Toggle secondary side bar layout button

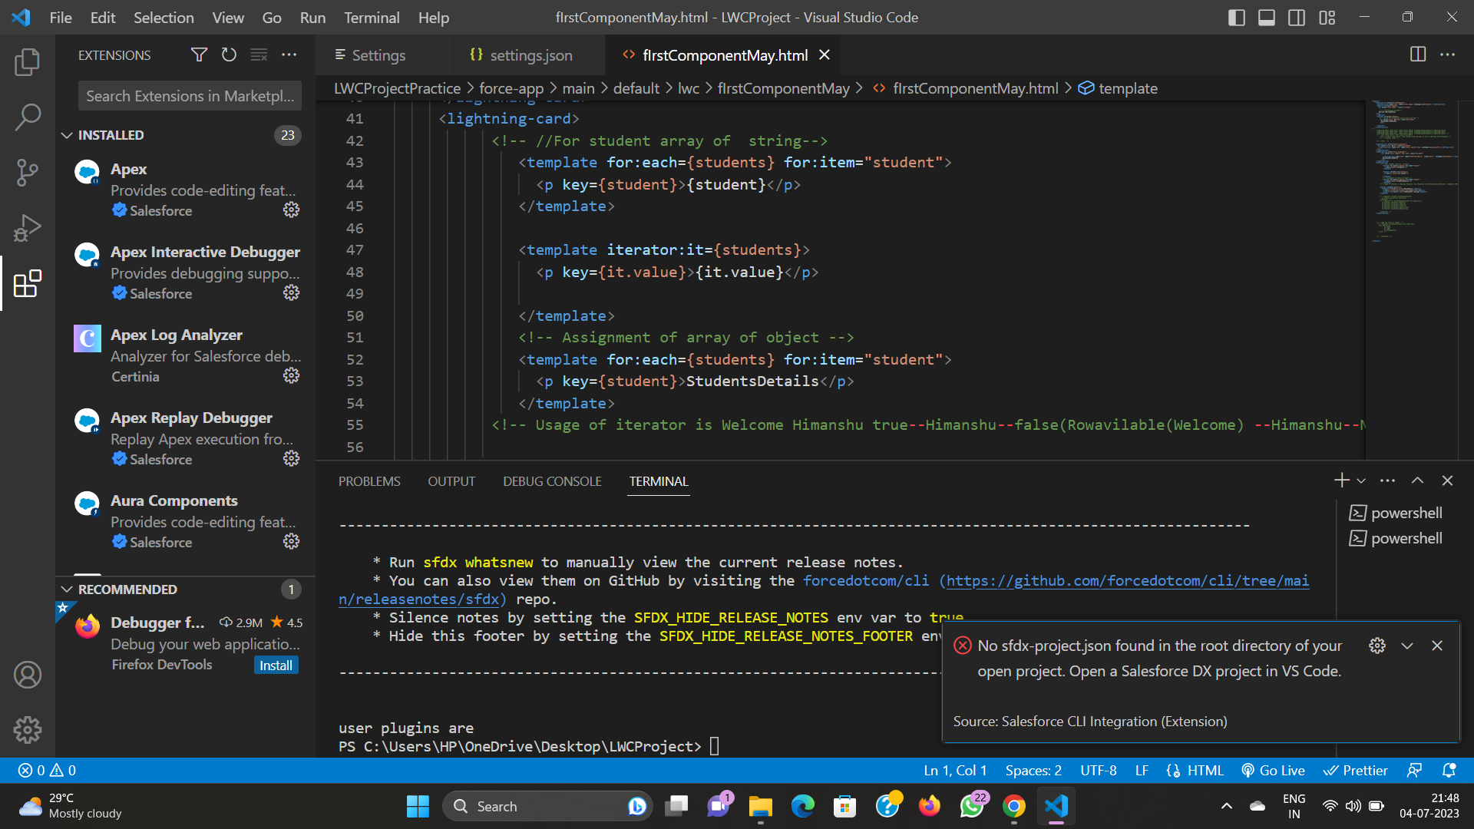(1297, 17)
